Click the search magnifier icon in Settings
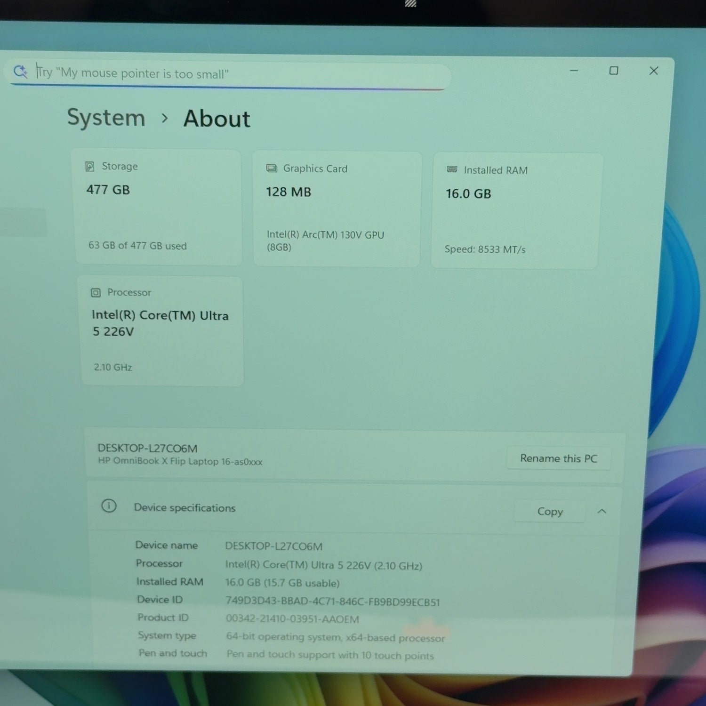706x706 pixels. pos(20,72)
